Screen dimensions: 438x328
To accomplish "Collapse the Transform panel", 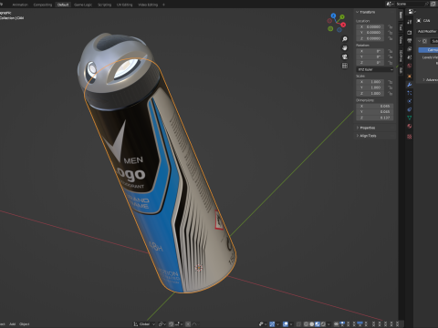I will (358, 12).
